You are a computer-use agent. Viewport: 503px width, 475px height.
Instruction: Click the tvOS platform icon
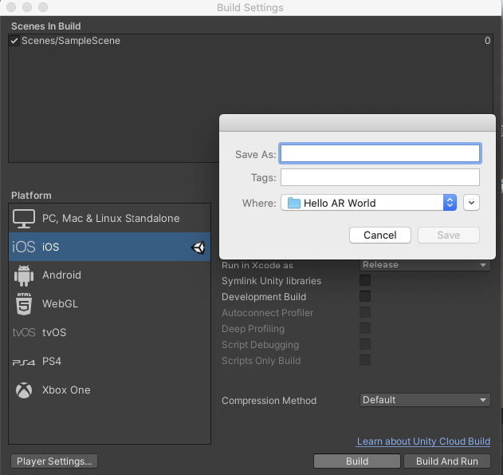tap(24, 333)
